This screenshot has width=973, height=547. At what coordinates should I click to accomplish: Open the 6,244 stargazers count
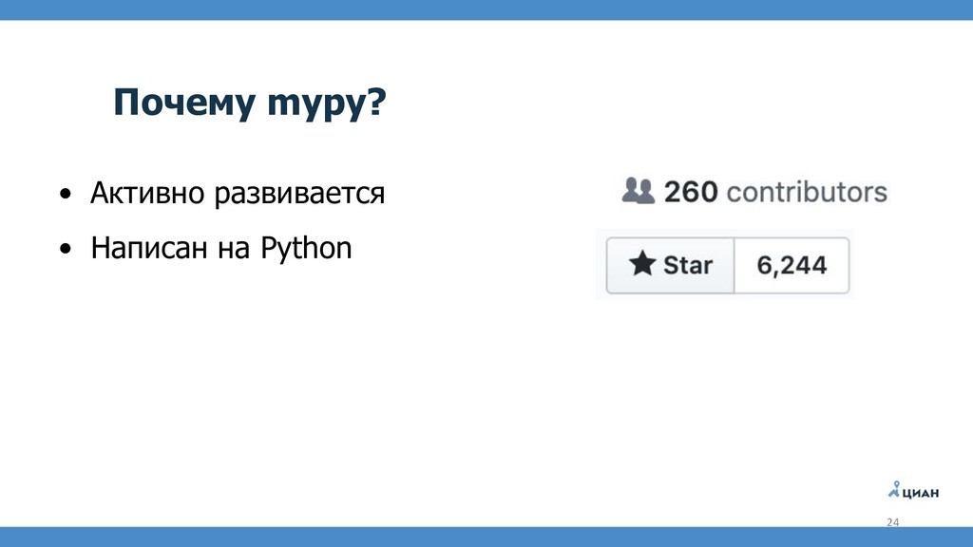[792, 266]
